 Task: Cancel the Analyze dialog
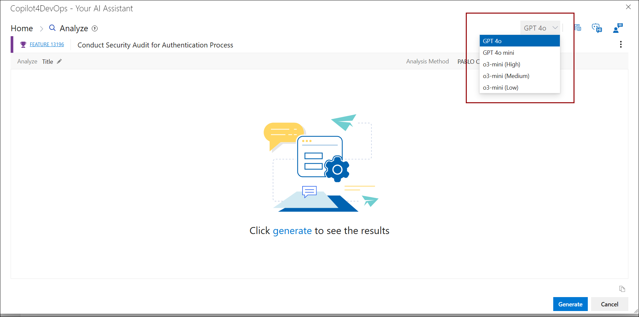[609, 304]
